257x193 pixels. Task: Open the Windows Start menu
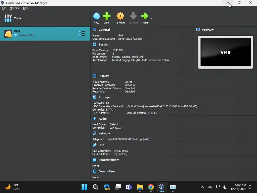click(x=84, y=187)
